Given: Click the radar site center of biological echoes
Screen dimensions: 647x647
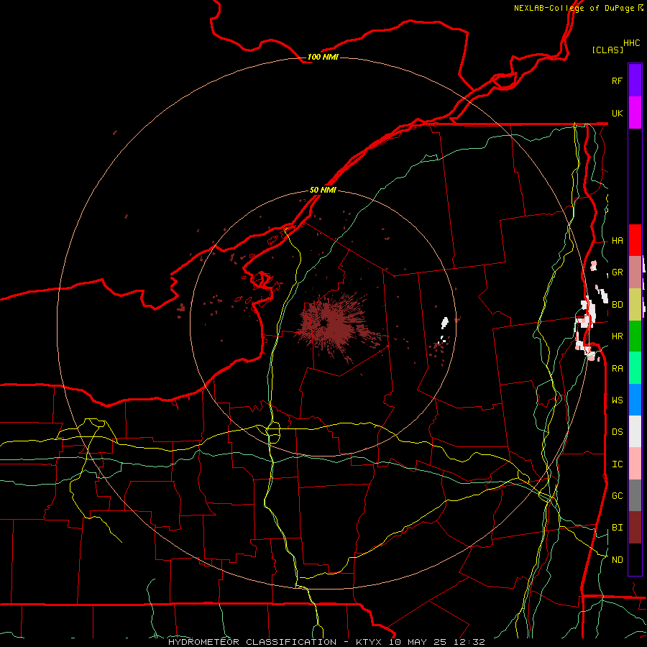Looking at the screenshot, I should (x=323, y=323).
